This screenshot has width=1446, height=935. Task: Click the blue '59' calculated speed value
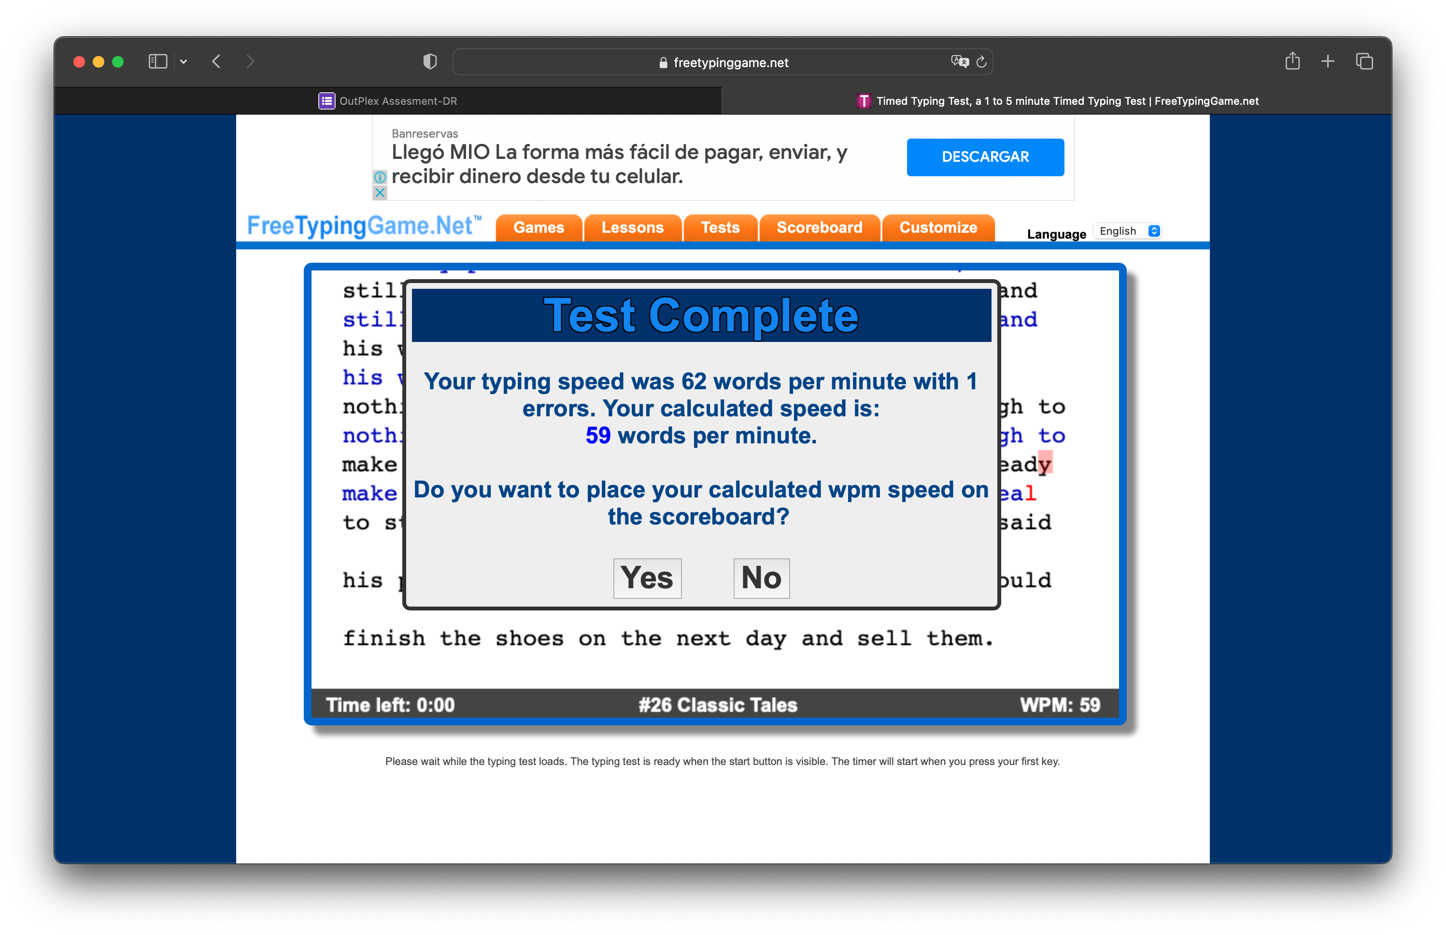[598, 436]
